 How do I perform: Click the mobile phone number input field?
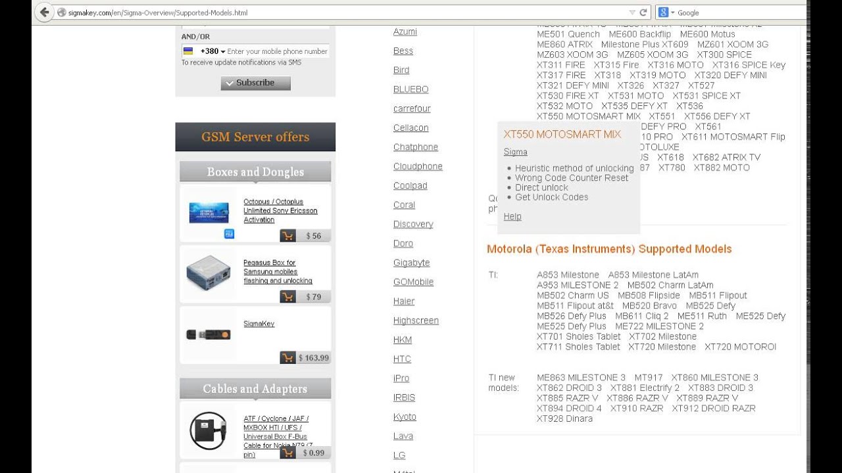click(277, 51)
